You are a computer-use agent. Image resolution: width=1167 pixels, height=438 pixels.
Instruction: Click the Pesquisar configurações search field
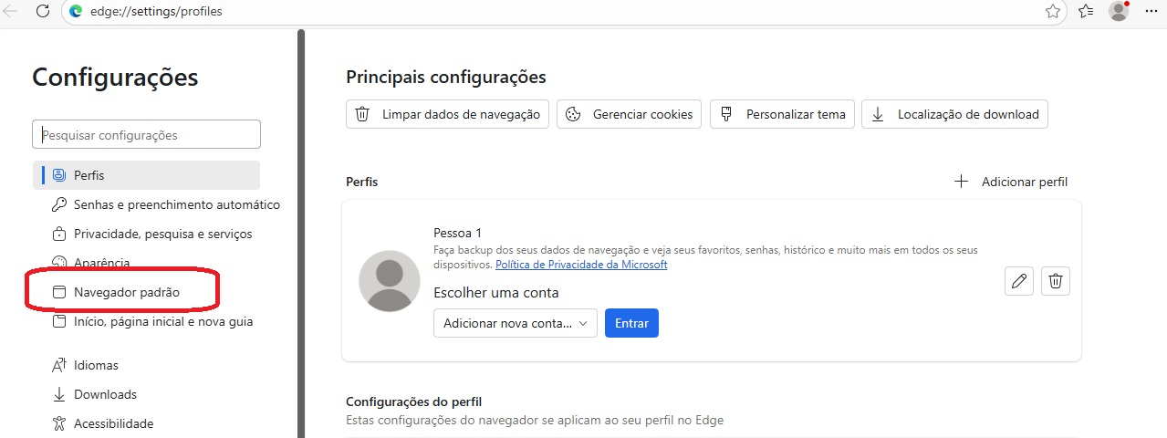point(146,134)
